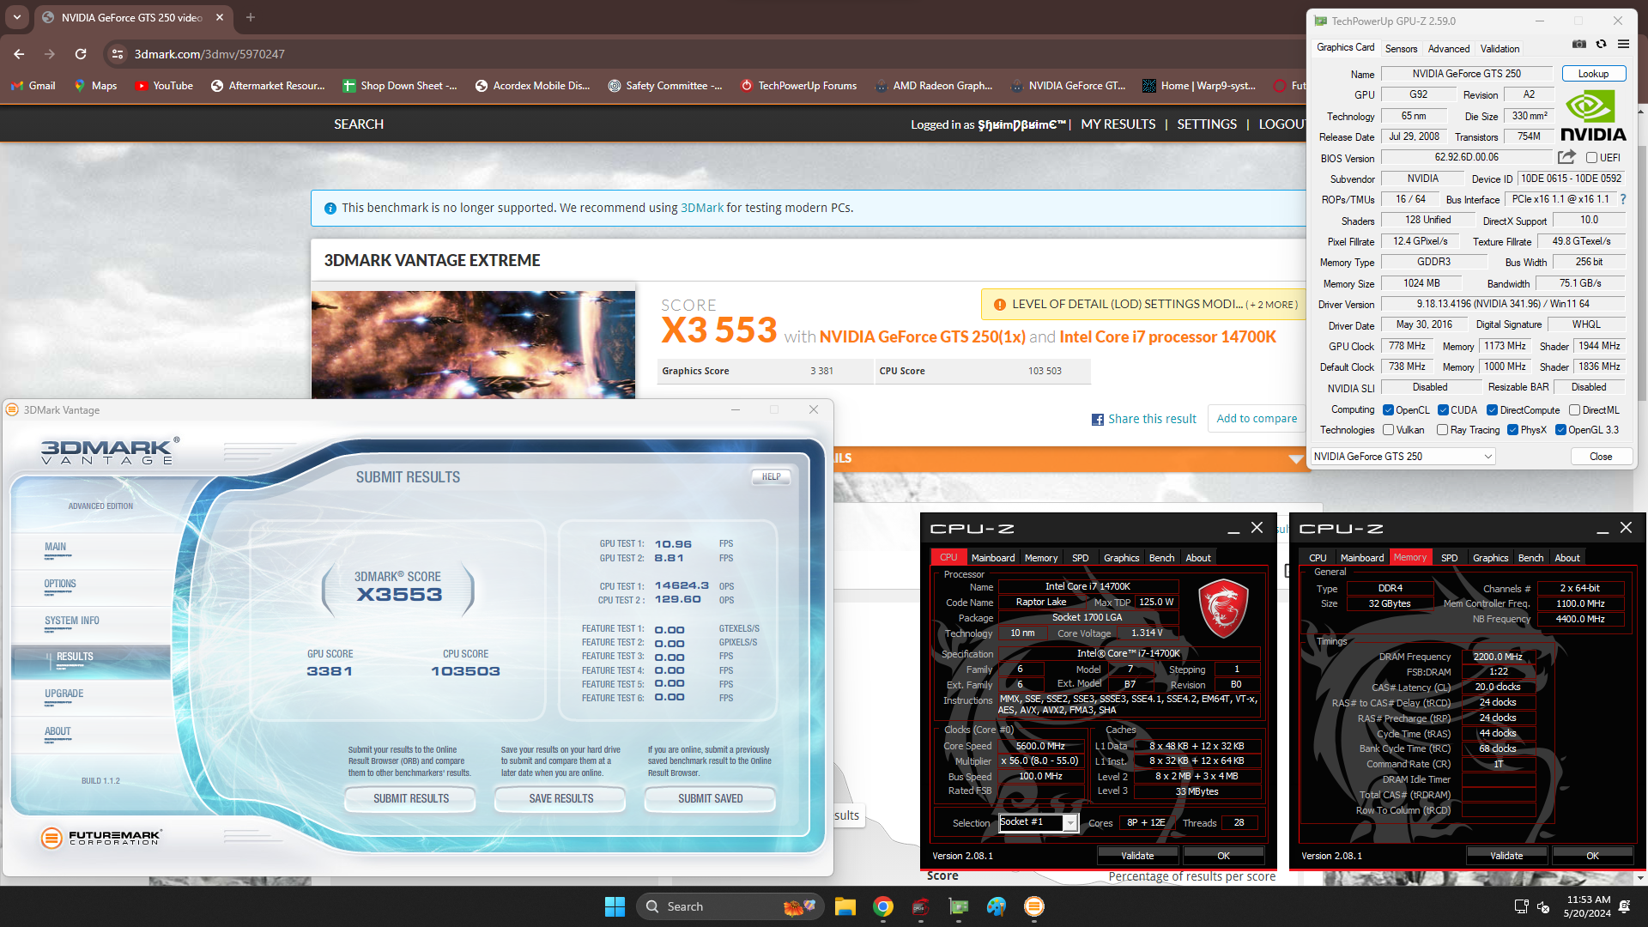Click Validate in the left CPU-Z window
The image size is (1648, 927).
coord(1137,856)
